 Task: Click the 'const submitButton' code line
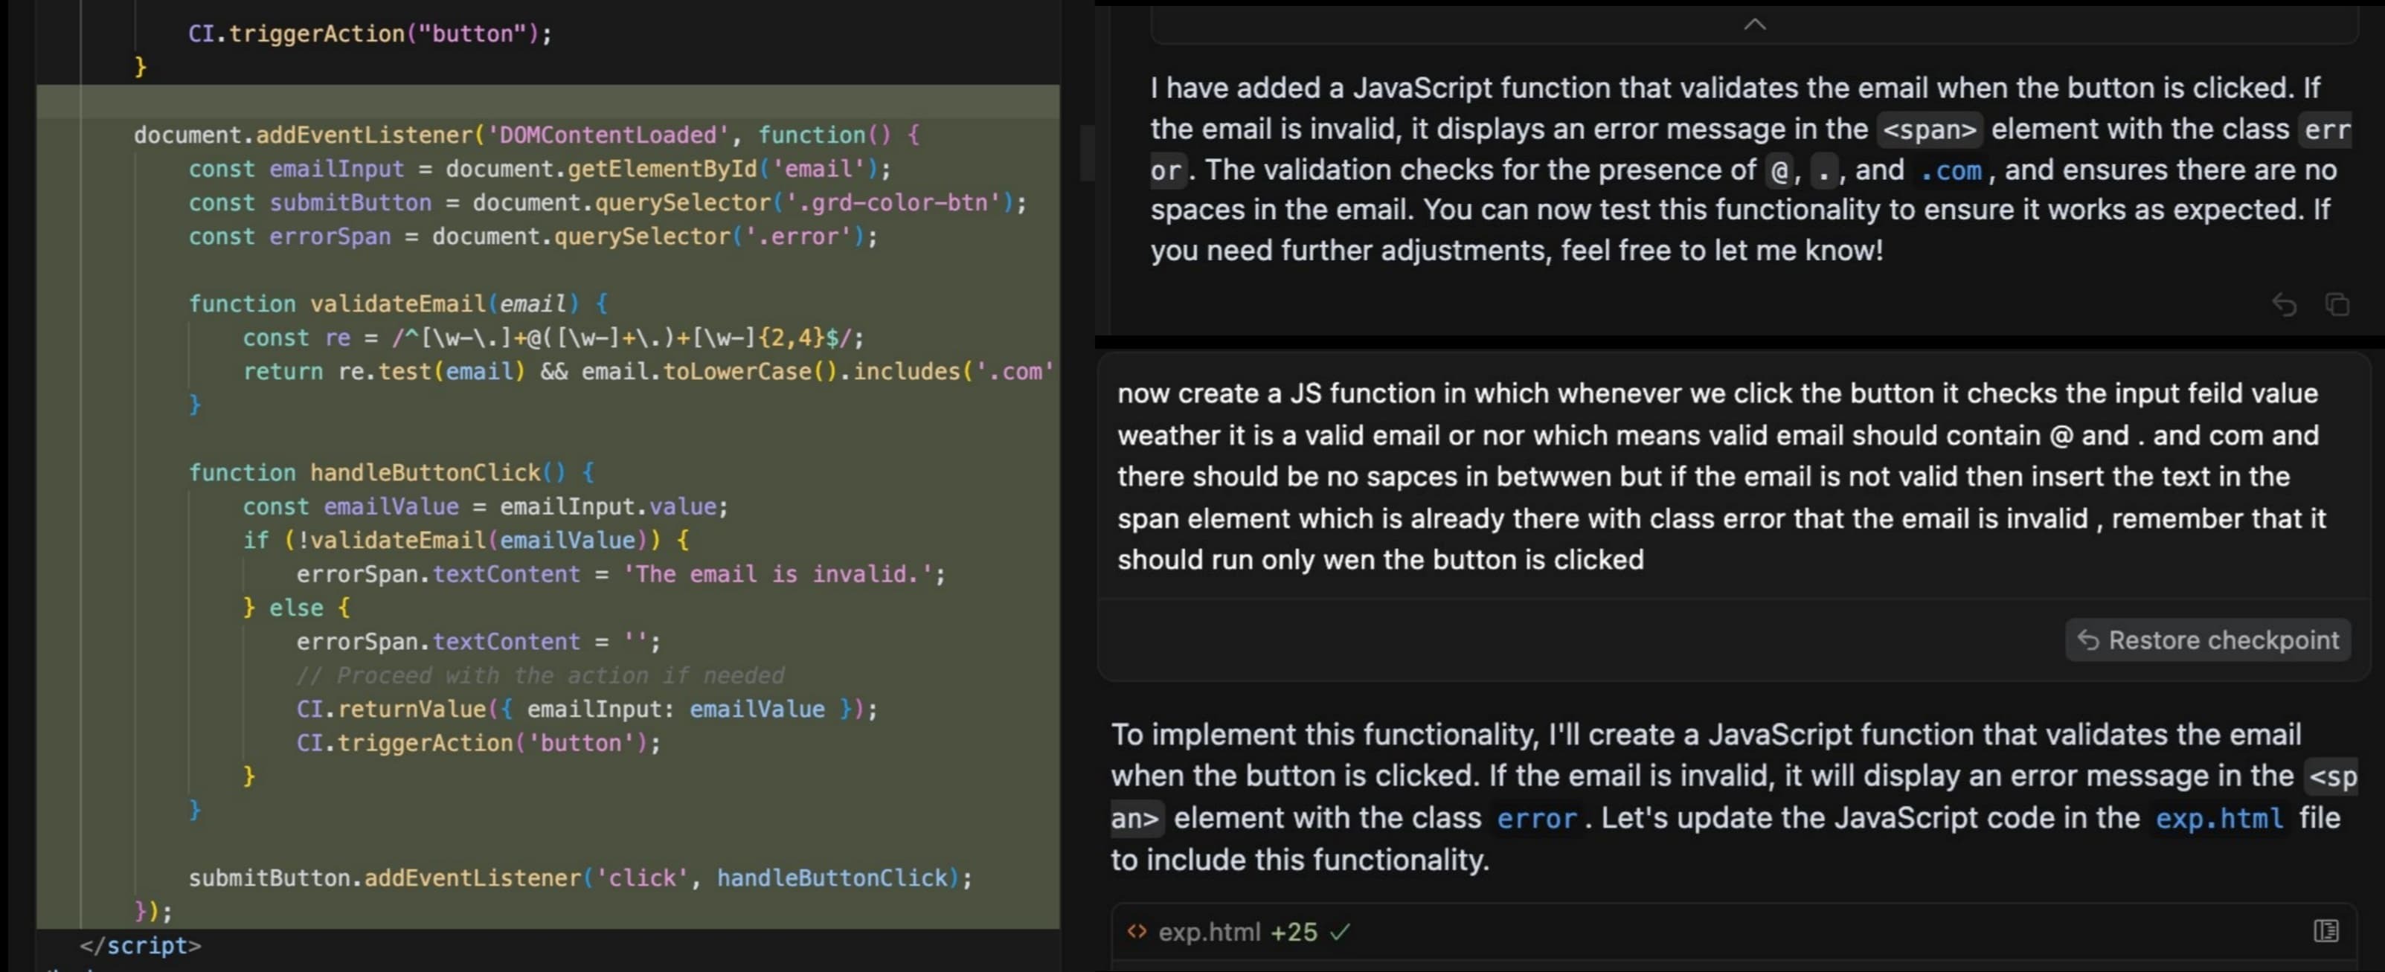[607, 203]
